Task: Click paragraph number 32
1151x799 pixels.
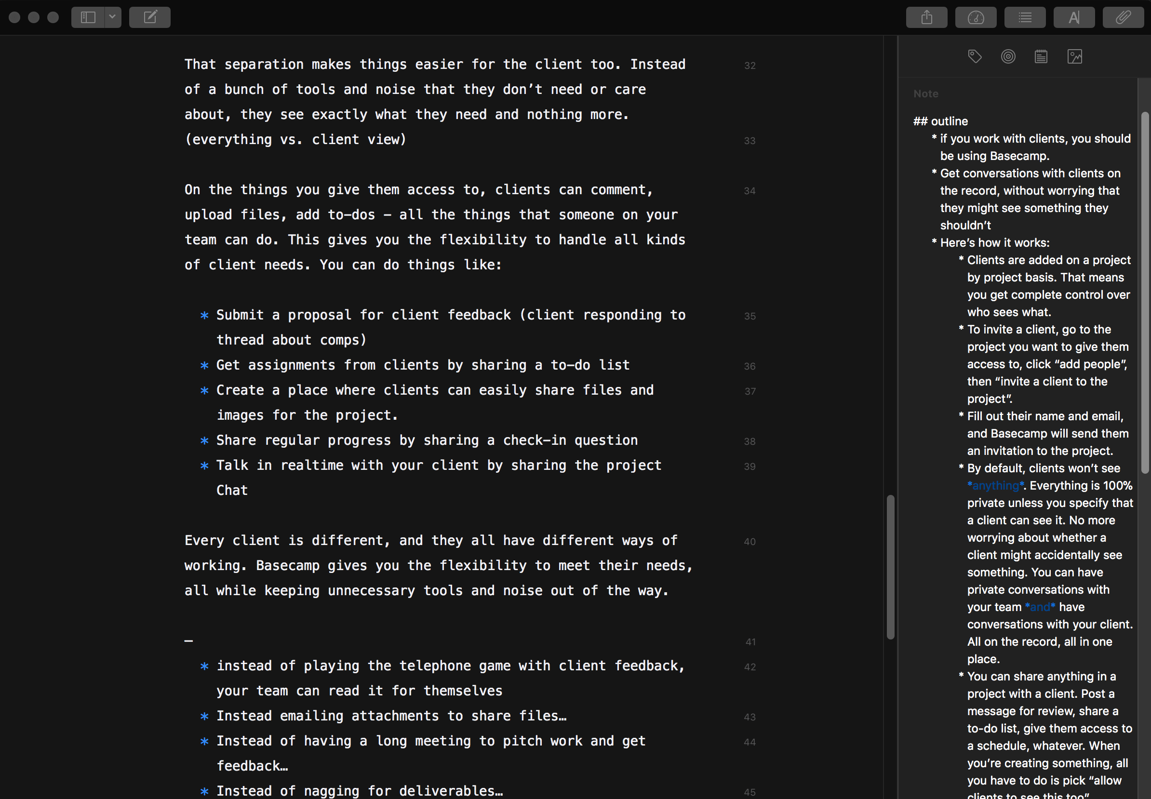Action: [749, 66]
